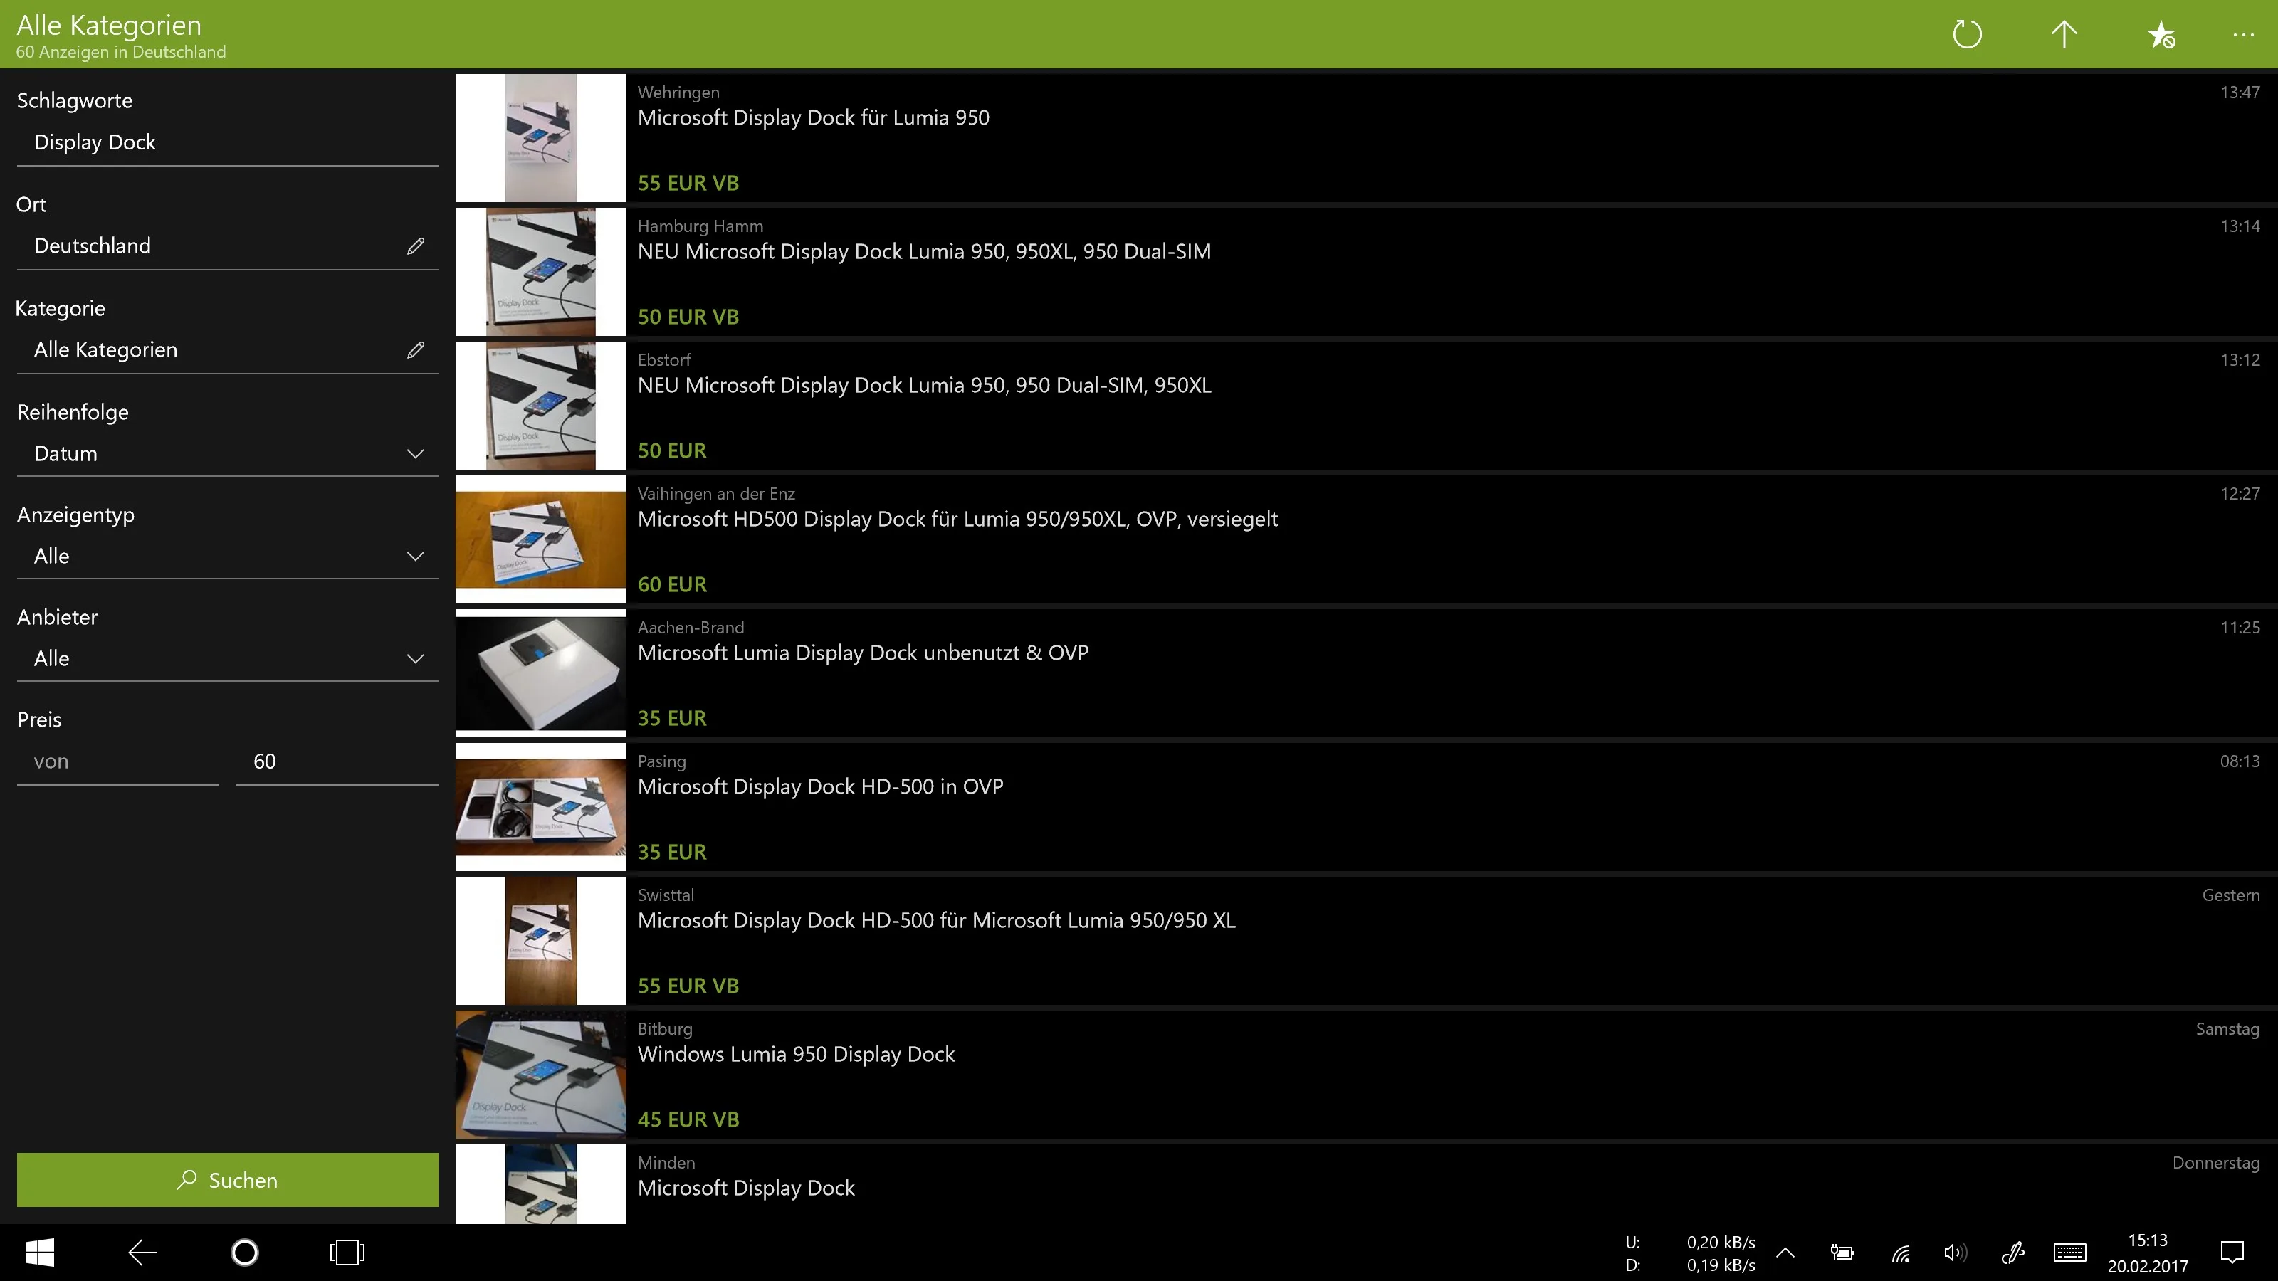Open Cortana circle in taskbar

click(x=244, y=1253)
